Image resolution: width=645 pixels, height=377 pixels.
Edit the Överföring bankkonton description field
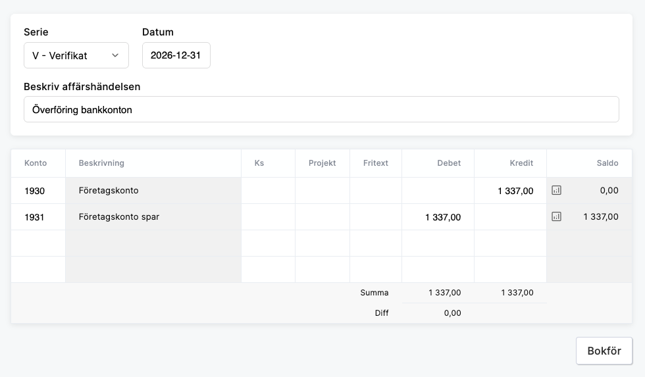pos(321,110)
